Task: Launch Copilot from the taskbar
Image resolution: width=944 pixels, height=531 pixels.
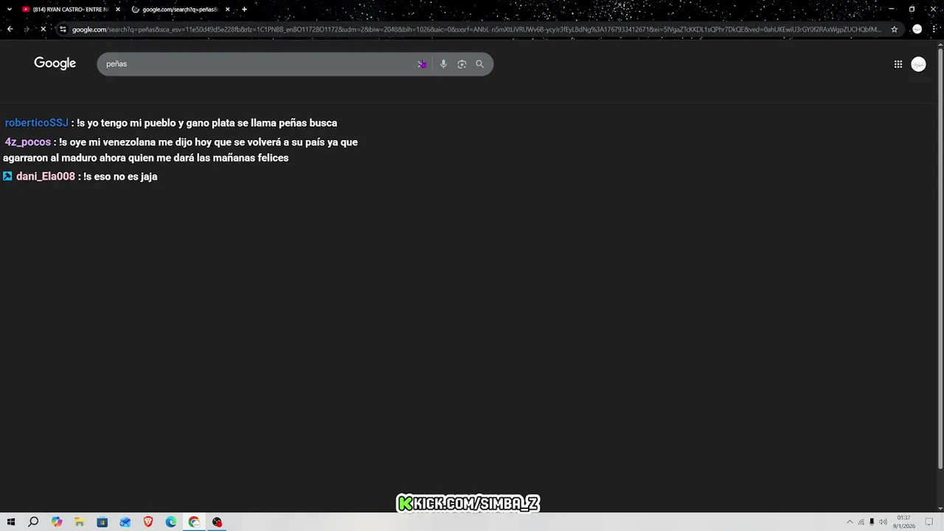Action: click(x=57, y=522)
